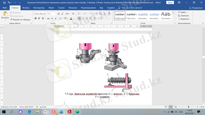Align text to the left
The image size is (205, 115).
79,18
